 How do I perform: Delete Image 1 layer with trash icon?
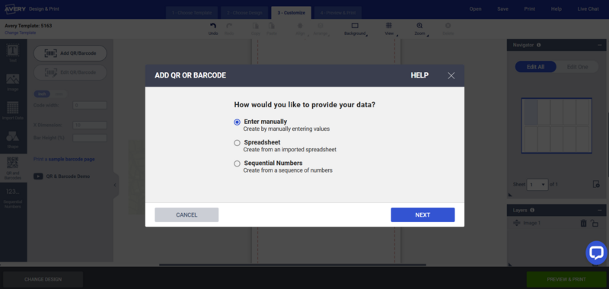click(583, 223)
